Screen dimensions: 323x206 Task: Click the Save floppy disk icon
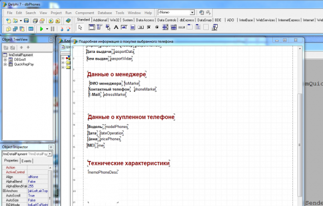[x=26, y=21]
